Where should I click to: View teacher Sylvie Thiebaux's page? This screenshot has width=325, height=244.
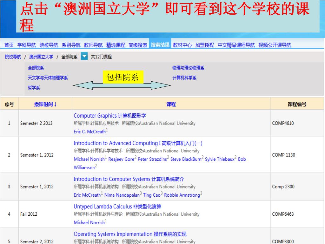(x=220, y=159)
